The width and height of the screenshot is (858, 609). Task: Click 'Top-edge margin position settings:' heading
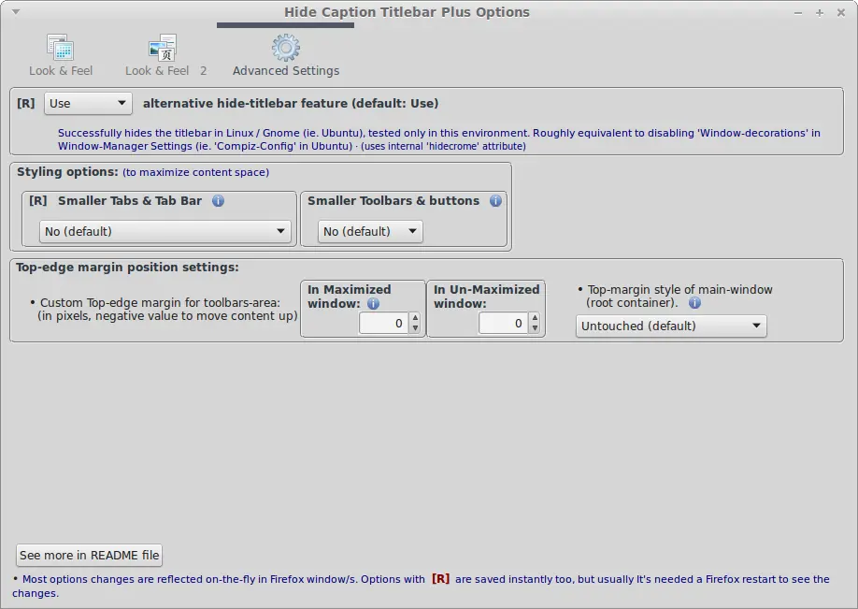[127, 268]
